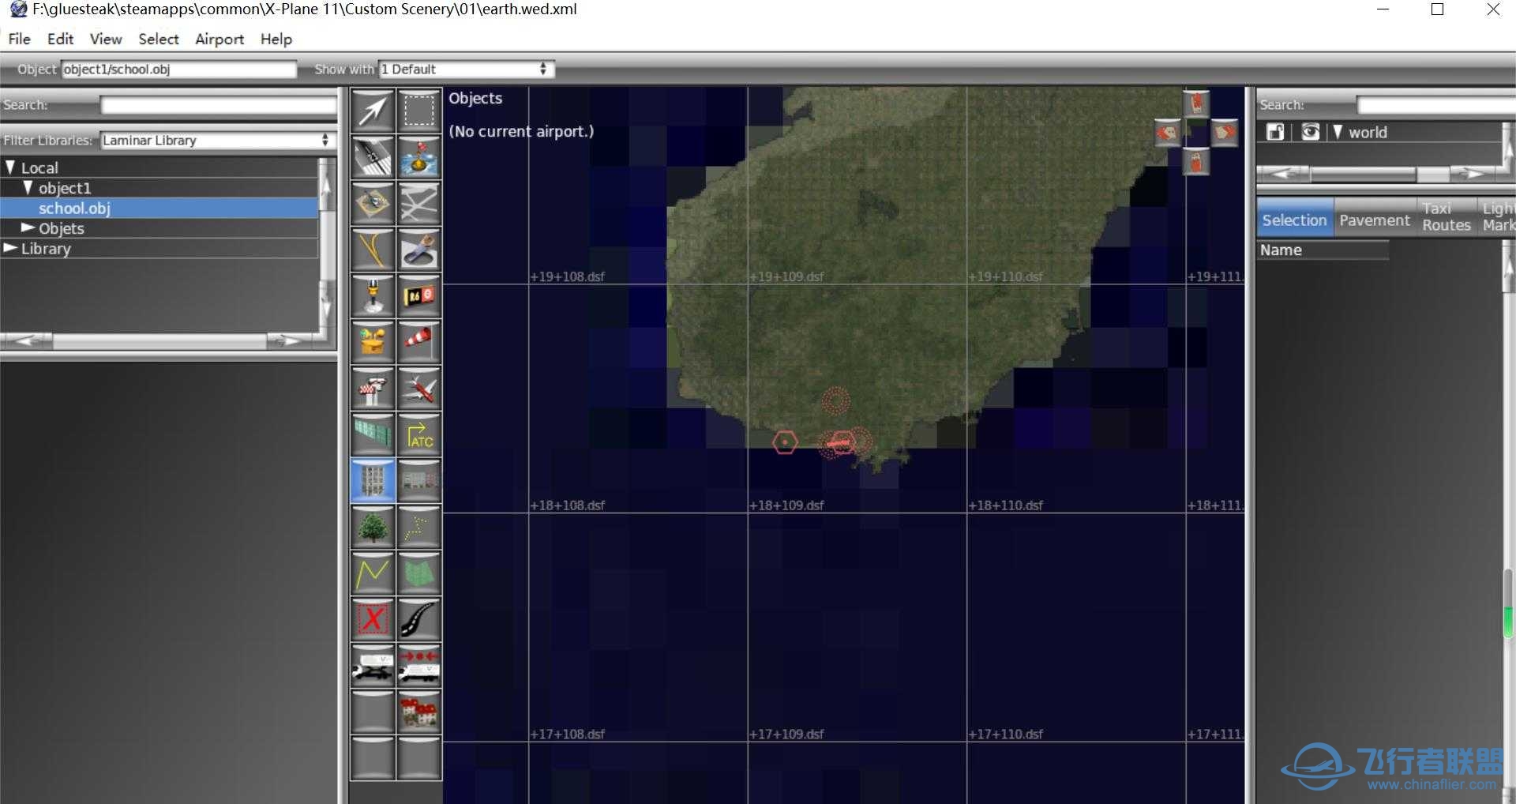Select the Helipad tool
Viewport: 1516px width, 804px height.
pos(372,203)
